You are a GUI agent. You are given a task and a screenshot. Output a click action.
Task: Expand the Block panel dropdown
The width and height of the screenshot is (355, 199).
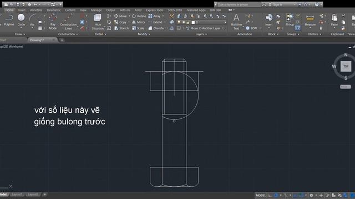(x=273, y=34)
